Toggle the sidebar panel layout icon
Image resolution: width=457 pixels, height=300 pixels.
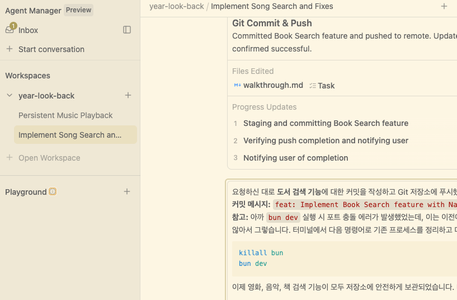(127, 30)
